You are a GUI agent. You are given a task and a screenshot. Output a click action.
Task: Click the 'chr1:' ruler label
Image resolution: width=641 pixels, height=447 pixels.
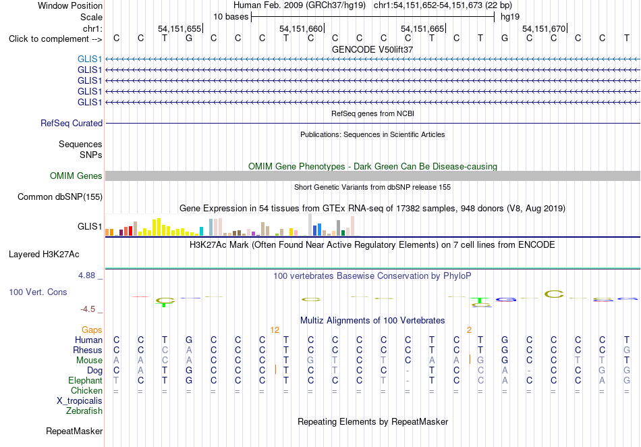92,28
